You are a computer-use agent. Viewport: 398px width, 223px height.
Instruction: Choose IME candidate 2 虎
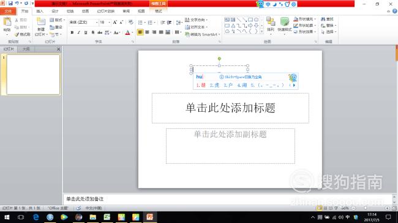[214, 85]
